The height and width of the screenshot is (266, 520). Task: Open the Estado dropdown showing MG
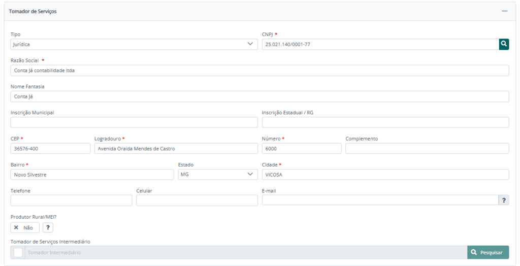[217, 174]
